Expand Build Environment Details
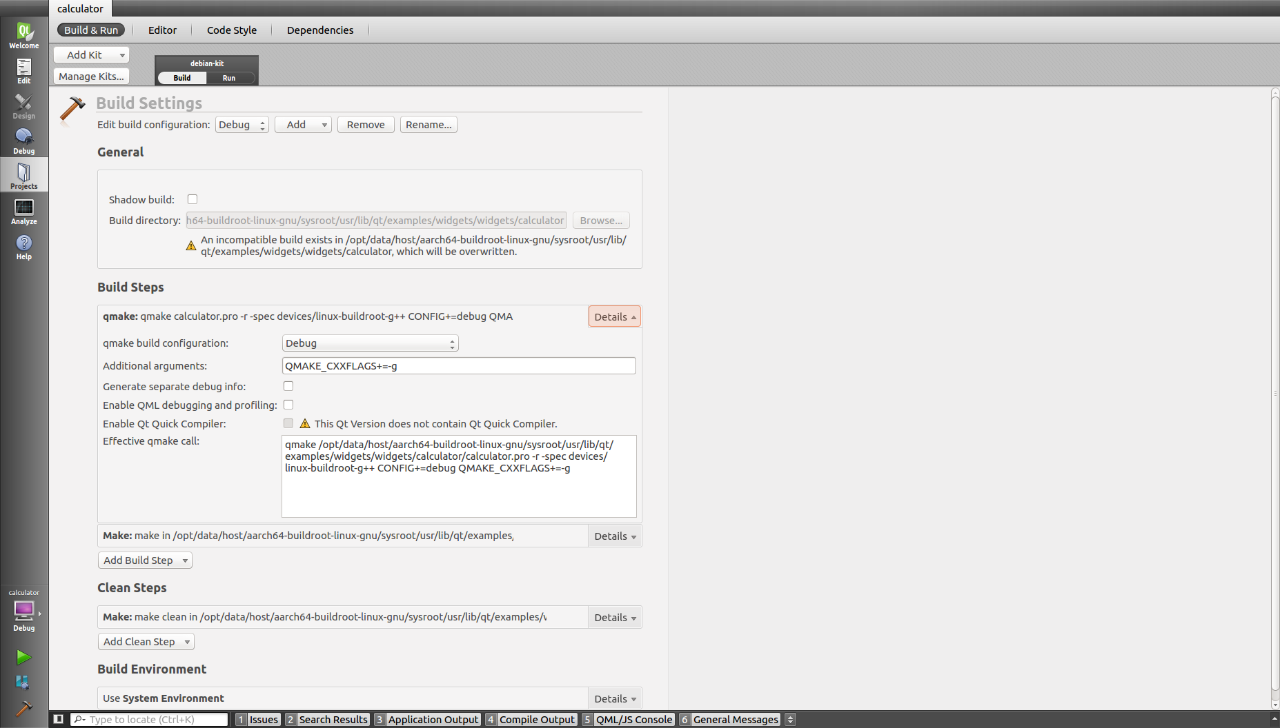The width and height of the screenshot is (1280, 728). click(x=614, y=698)
